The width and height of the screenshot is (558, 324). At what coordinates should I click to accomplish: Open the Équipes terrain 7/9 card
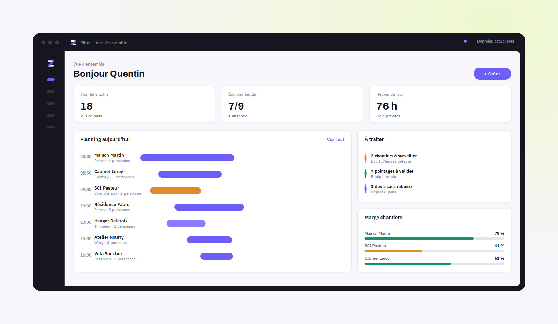click(292, 104)
